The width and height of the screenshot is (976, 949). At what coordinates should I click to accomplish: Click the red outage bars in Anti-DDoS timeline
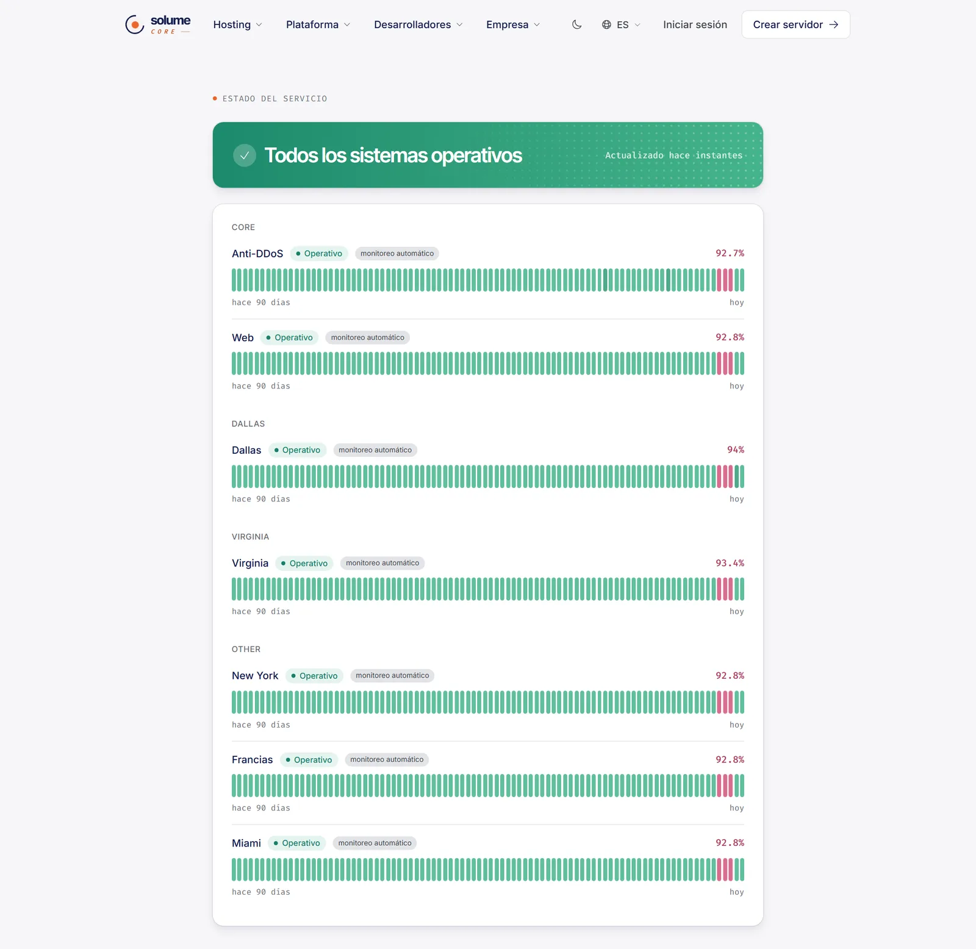(x=725, y=280)
